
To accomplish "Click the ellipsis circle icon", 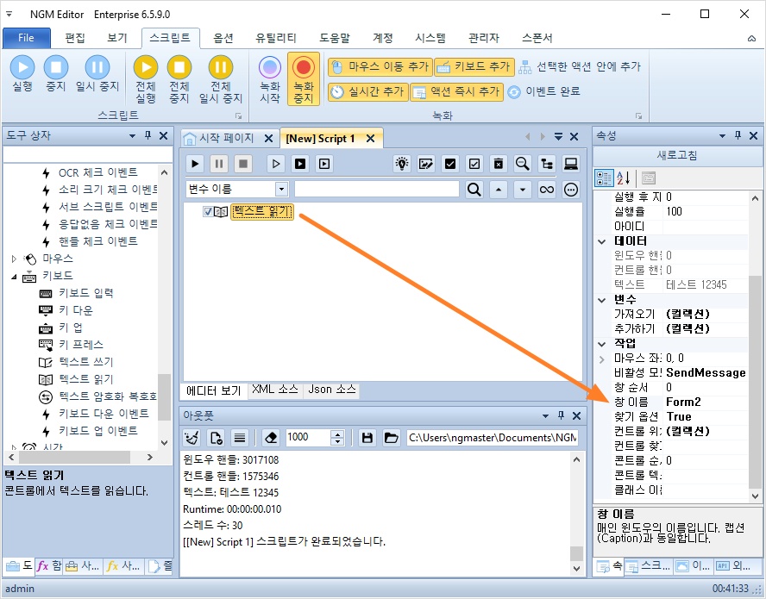I will pos(570,190).
